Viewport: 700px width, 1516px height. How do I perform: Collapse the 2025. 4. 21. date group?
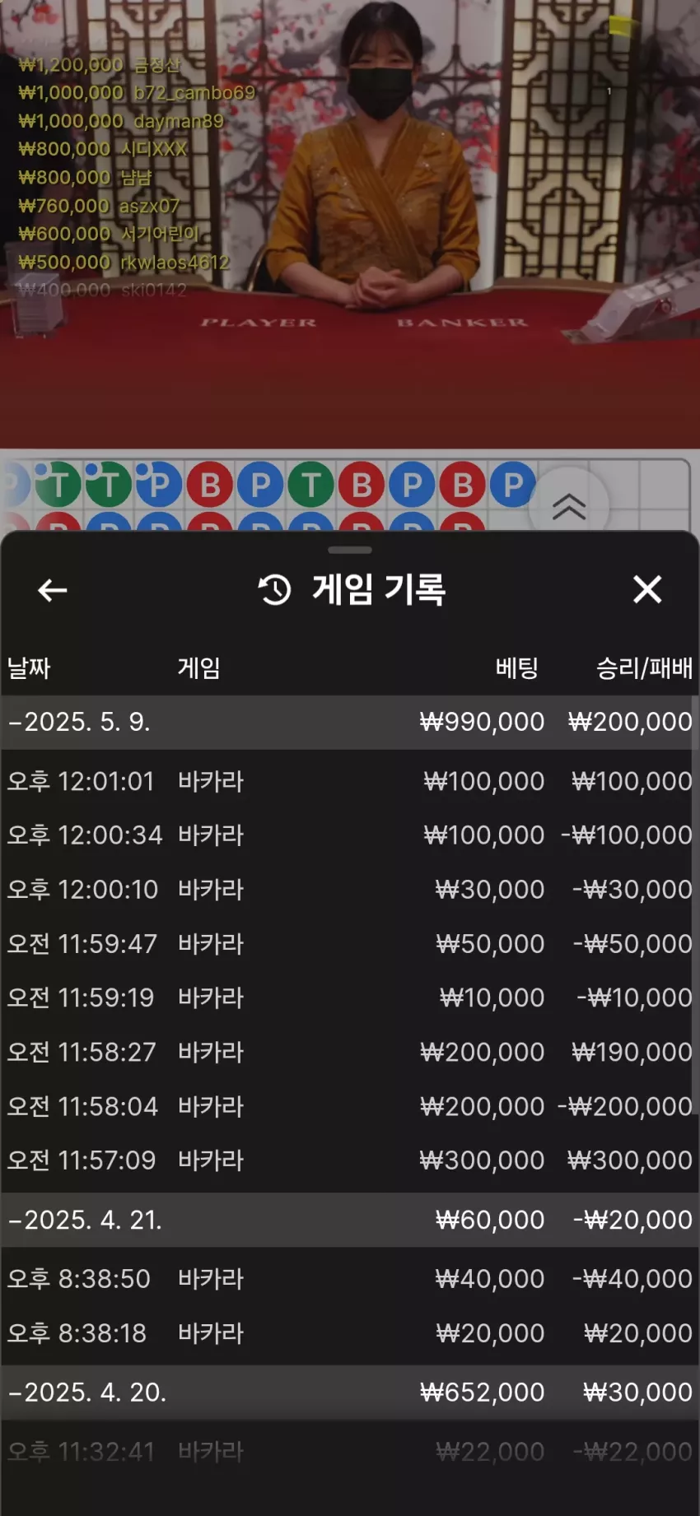click(x=350, y=1219)
